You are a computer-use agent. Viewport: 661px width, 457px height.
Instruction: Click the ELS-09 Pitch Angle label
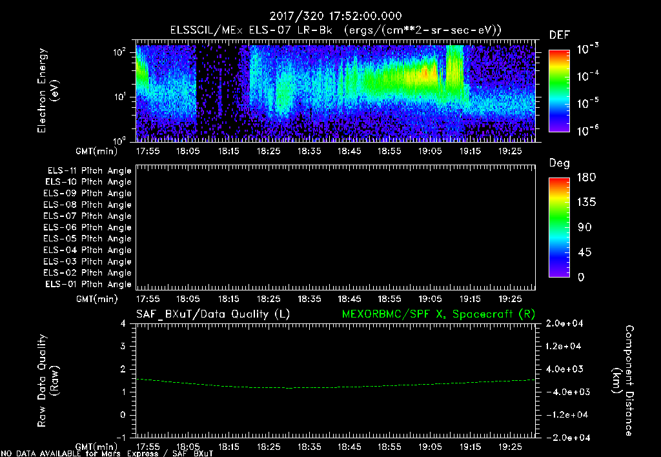click(x=88, y=194)
